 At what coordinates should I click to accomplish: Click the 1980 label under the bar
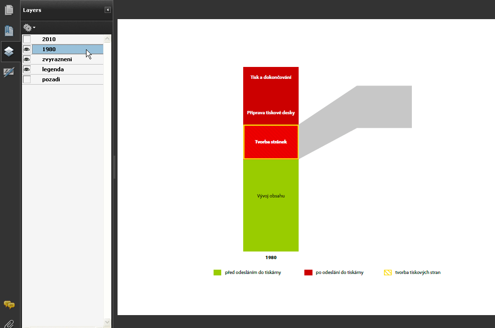pyautogui.click(x=271, y=258)
